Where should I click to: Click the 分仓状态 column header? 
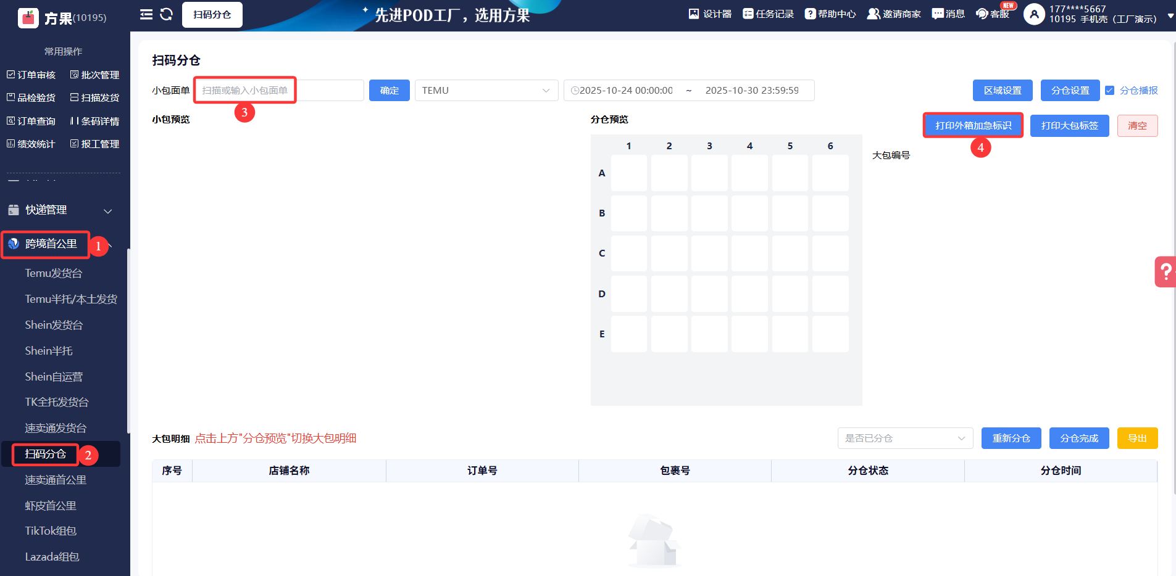coord(868,471)
